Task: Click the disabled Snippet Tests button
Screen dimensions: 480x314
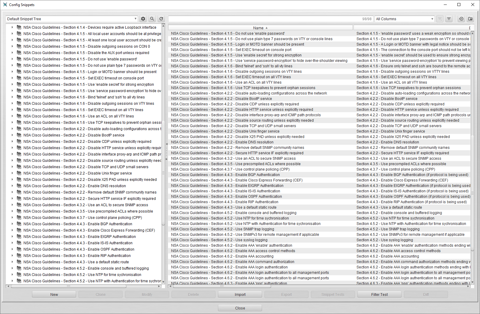Action: 333,294
